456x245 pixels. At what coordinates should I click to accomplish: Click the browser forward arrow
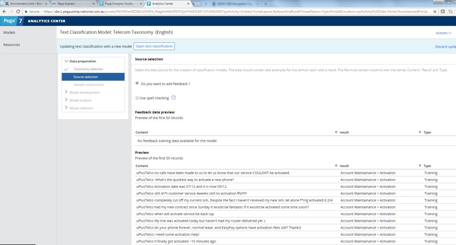(11, 11)
